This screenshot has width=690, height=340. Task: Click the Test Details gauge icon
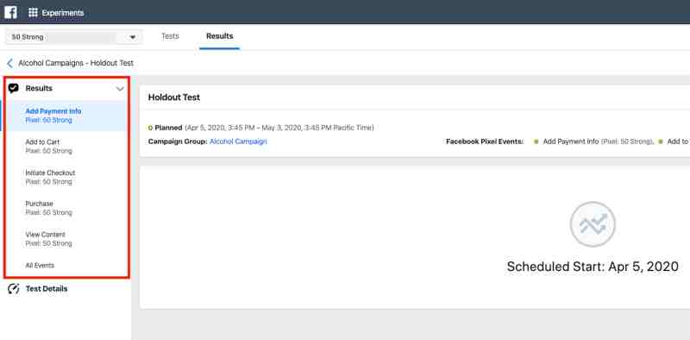coord(14,289)
